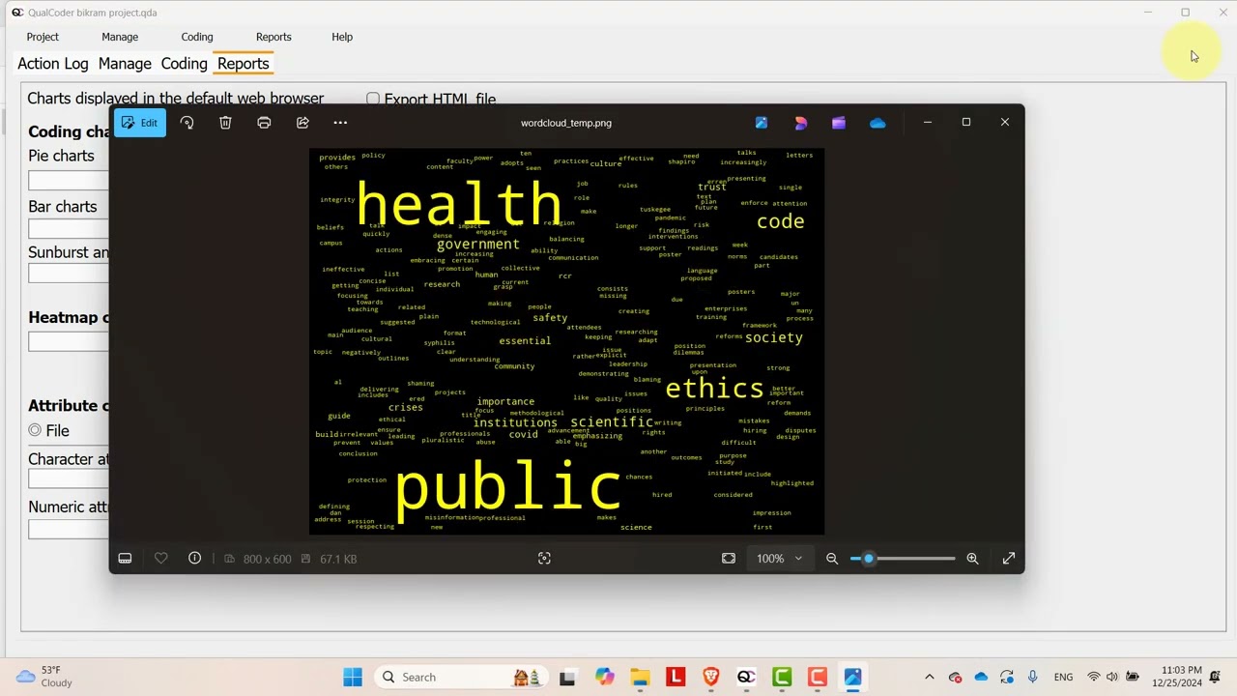Zoom in with the plus magnifier
Viewport: 1237px width, 696px height.
tap(972, 559)
